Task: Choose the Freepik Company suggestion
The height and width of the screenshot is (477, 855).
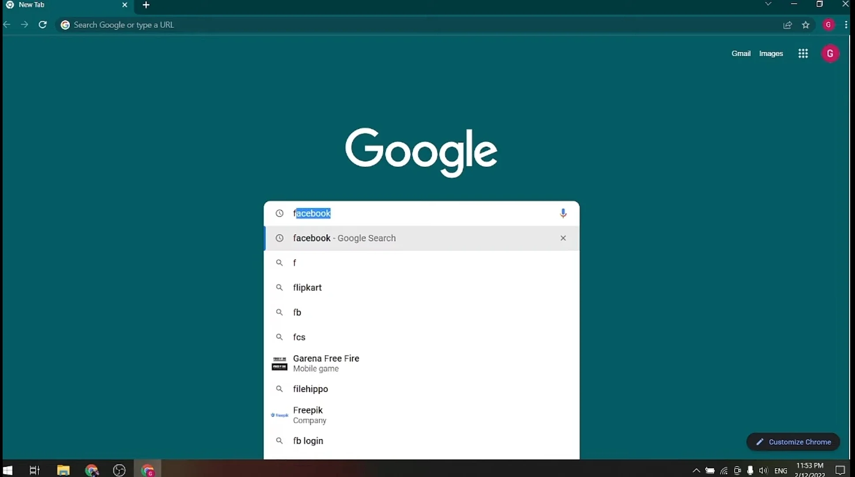Action: 422,415
